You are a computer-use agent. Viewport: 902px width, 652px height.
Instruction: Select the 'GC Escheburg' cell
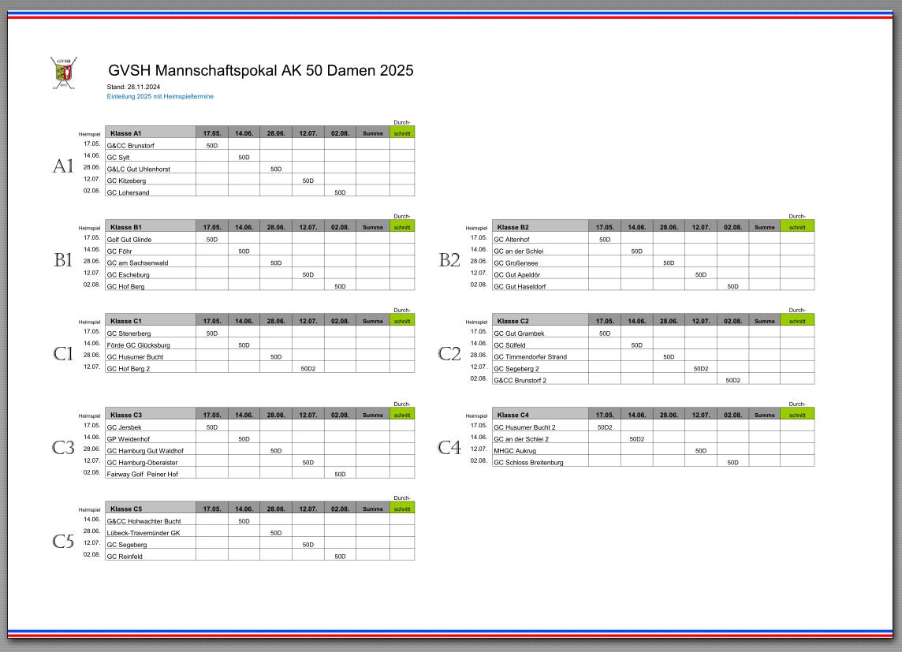click(x=151, y=274)
